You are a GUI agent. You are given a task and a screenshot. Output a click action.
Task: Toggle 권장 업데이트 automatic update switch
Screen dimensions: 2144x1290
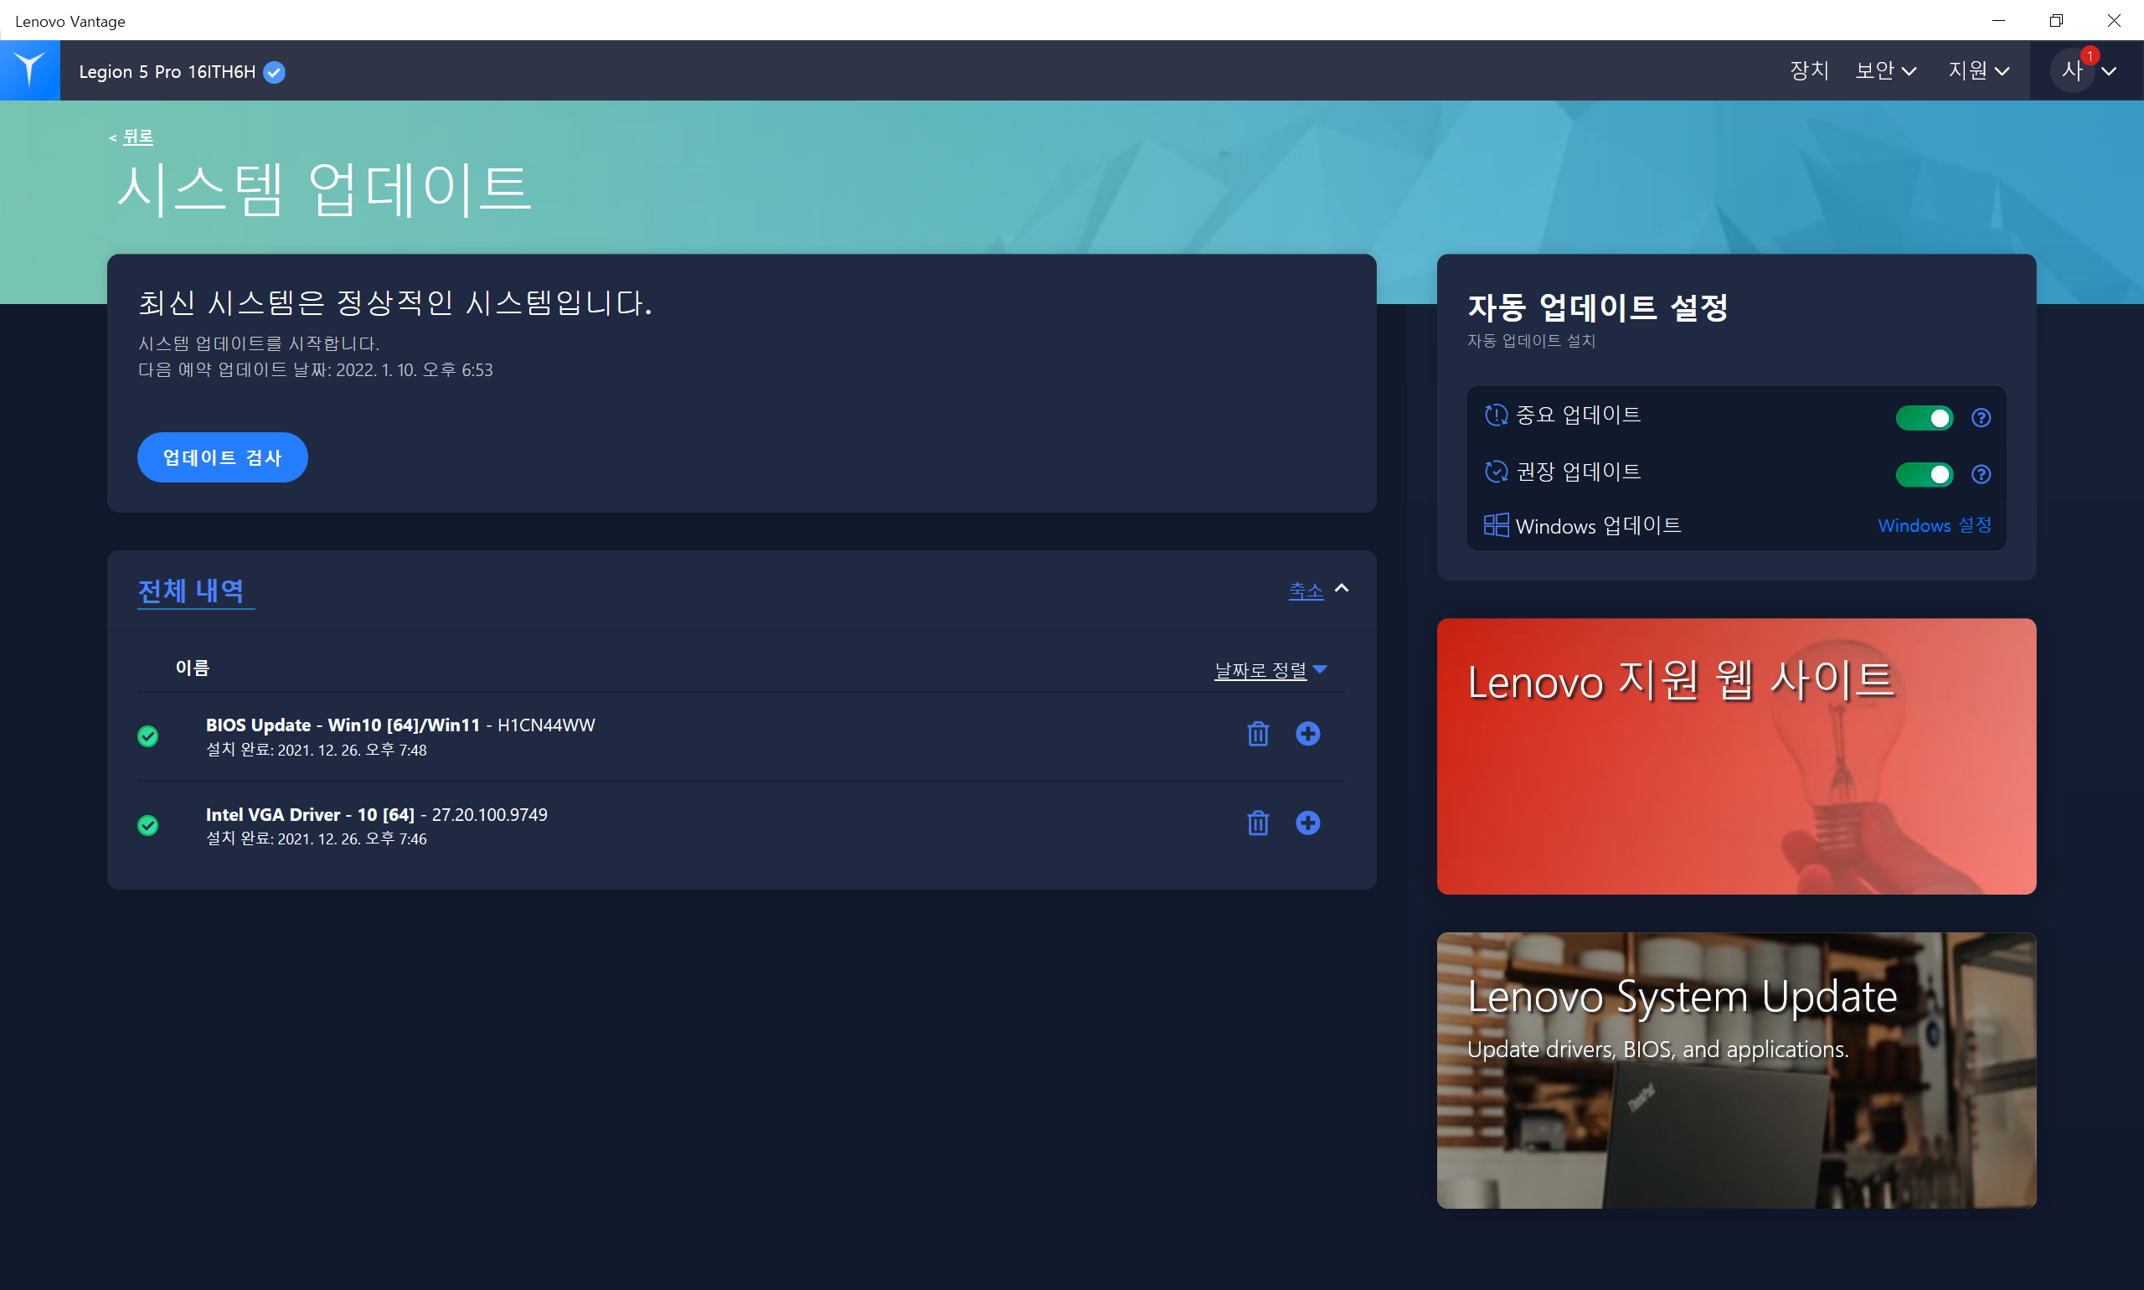click(x=1923, y=474)
